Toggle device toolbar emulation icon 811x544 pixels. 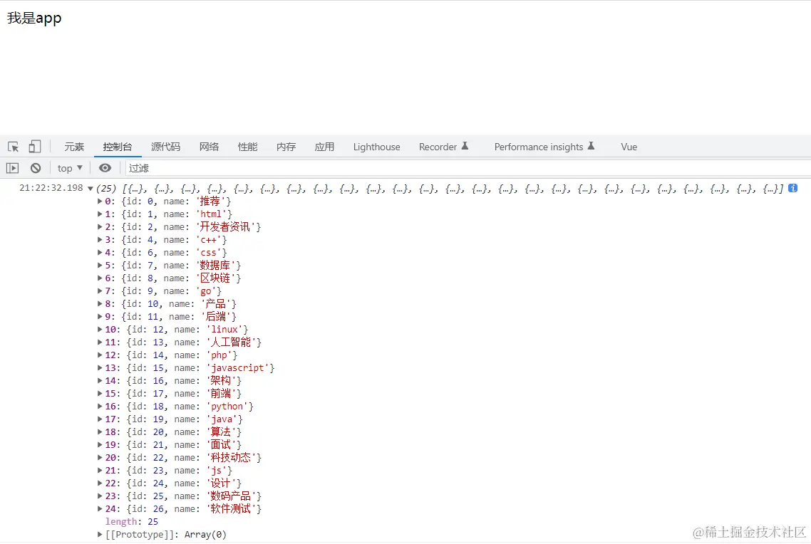pyautogui.click(x=35, y=147)
